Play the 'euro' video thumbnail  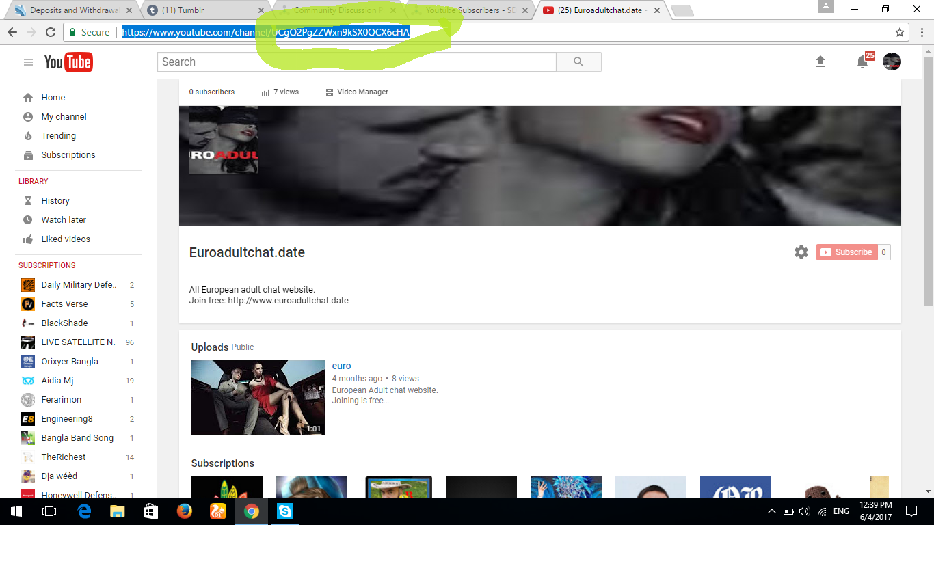pos(258,398)
